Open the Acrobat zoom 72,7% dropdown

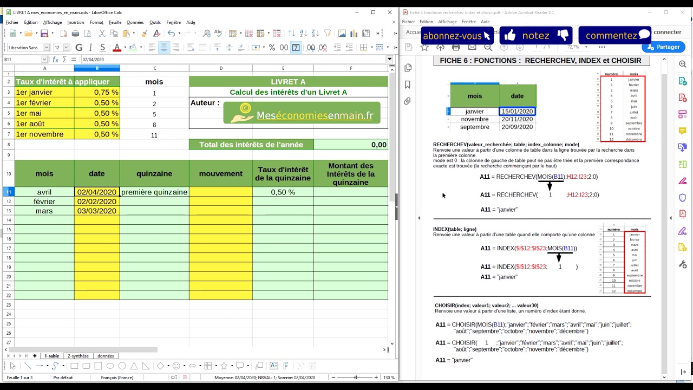click(586, 47)
